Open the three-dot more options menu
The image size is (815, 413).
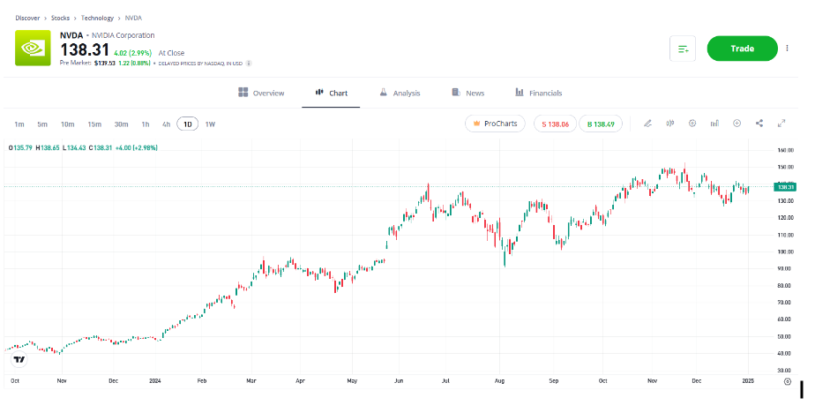click(787, 48)
